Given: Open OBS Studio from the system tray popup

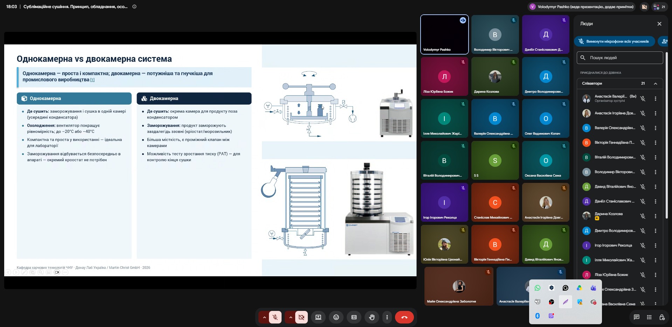Looking at the screenshot, I should pos(552,302).
